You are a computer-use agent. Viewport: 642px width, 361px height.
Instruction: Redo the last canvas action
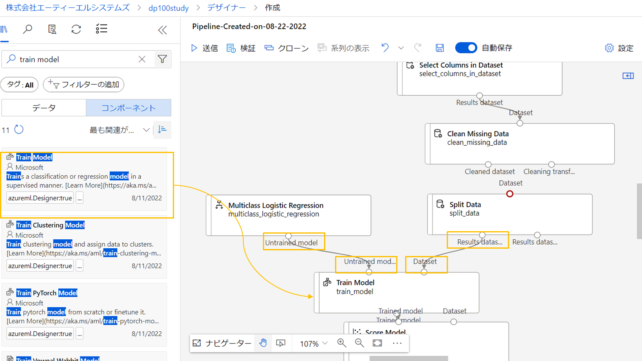(x=418, y=48)
